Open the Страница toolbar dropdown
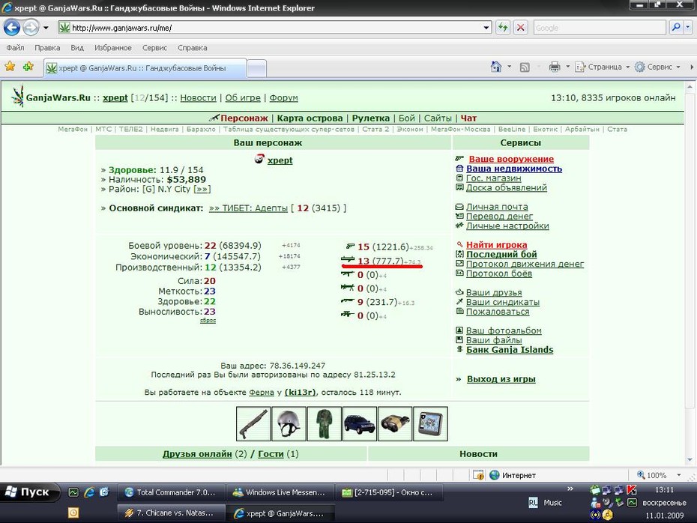Screen dimensions: 697x523 tap(603, 67)
